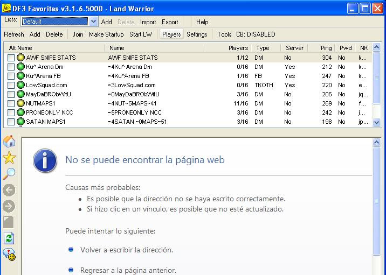Open the home page icon in sidebar

coord(9,142)
